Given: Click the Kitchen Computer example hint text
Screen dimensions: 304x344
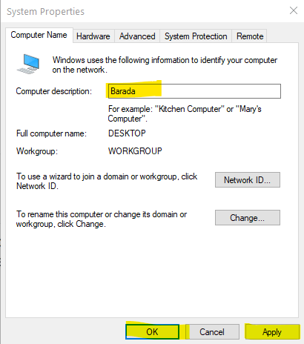Looking at the screenshot, I should tap(185, 113).
